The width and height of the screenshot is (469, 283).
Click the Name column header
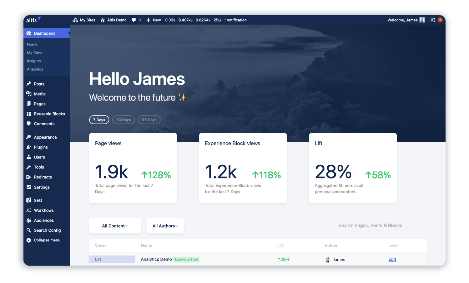pyautogui.click(x=146, y=246)
